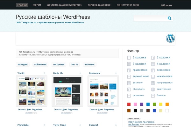Image resolution: width=191 pixels, height=127 pixels.
Task: Click the Русские шаблоны WordPress site title
Action: (x=53, y=17)
